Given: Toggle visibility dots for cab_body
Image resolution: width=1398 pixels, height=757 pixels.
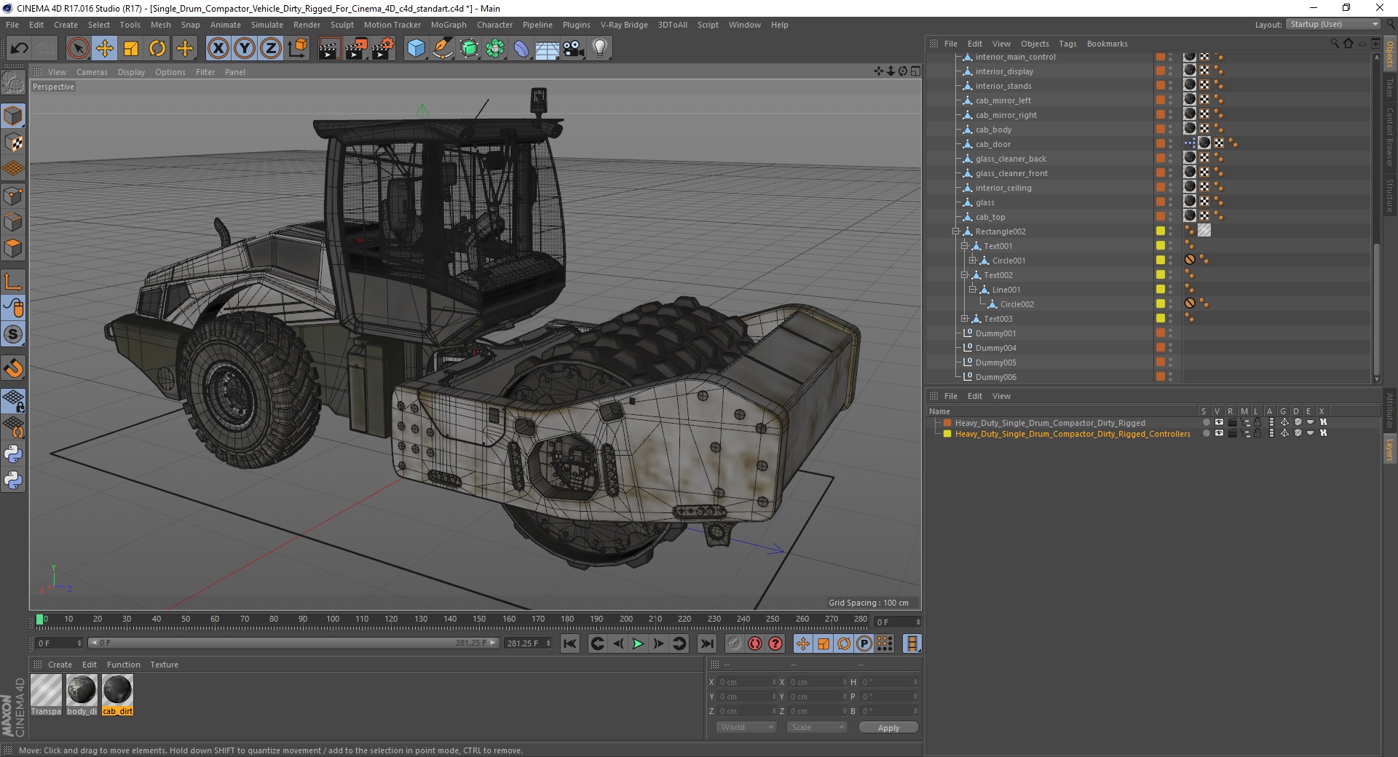Looking at the screenshot, I should pyautogui.click(x=1171, y=130).
